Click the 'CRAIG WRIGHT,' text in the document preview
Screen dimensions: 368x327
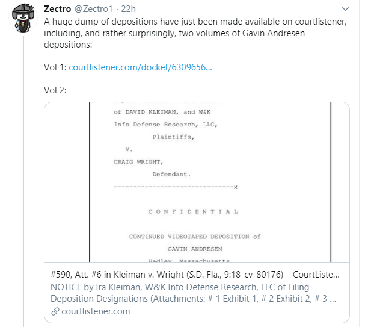click(138, 162)
